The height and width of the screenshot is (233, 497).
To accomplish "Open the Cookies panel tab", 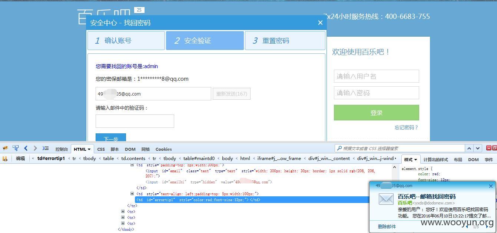I will tap(163, 149).
